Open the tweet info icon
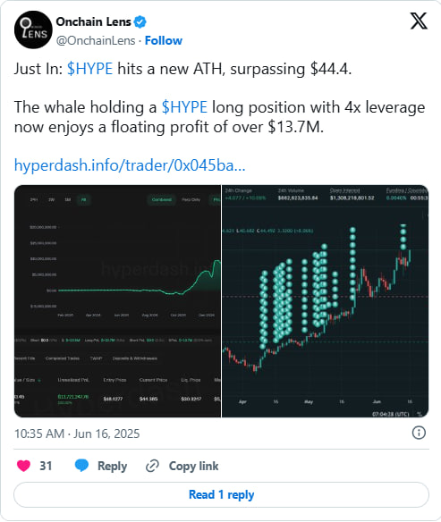 tap(419, 433)
